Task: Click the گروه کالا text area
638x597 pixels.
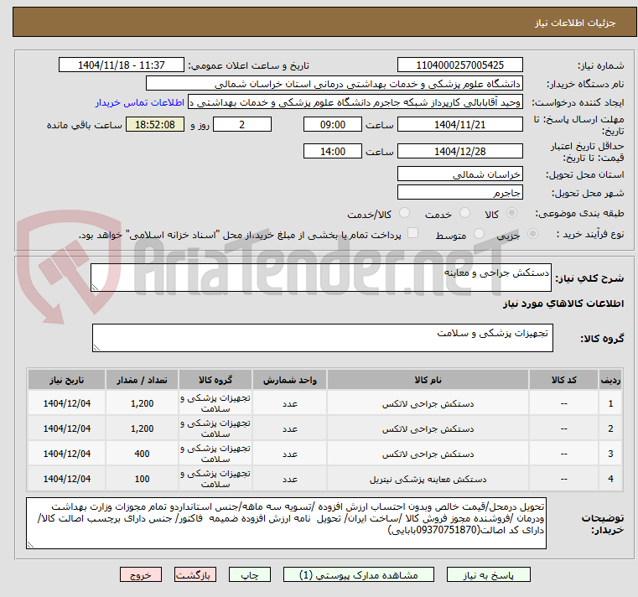Action: pos(322,338)
